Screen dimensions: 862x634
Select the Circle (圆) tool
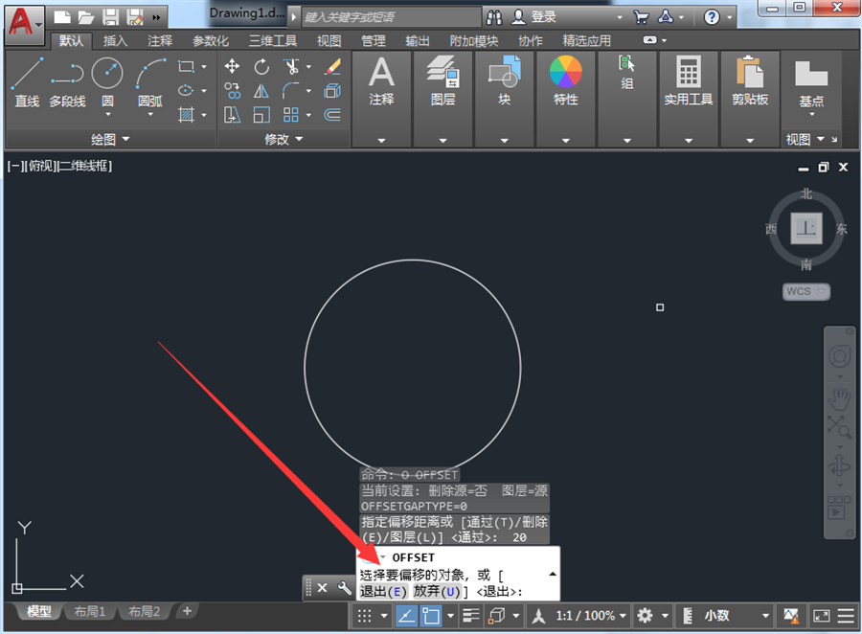pyautogui.click(x=107, y=75)
